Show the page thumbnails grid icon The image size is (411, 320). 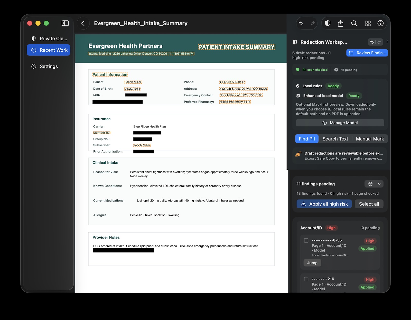[368, 23]
